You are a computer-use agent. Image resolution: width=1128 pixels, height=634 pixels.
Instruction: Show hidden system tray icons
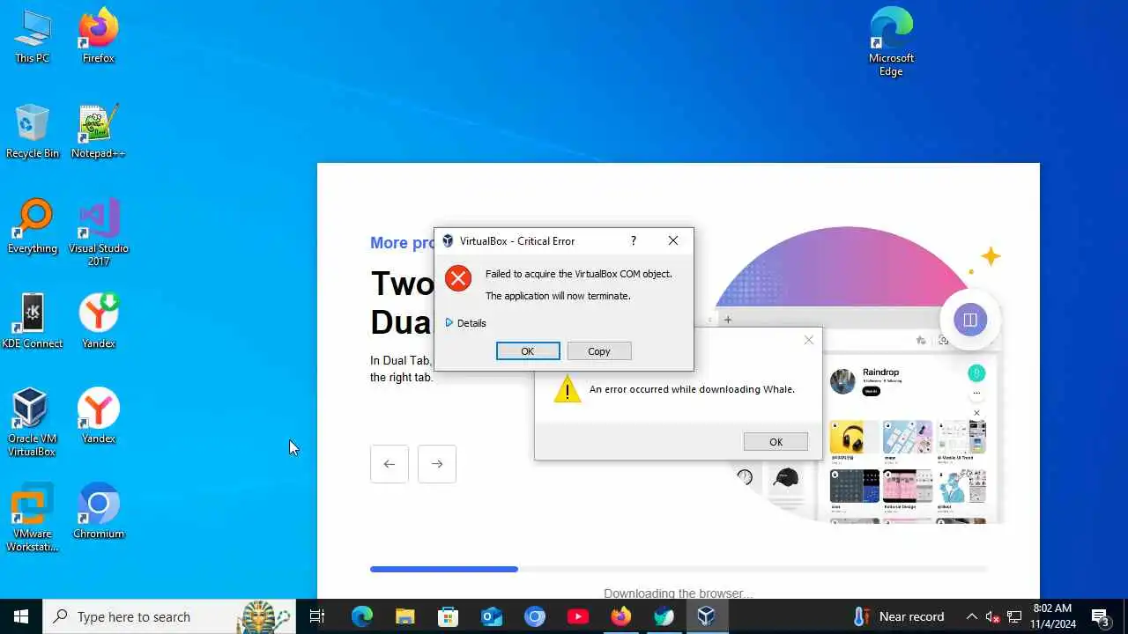[x=972, y=616]
